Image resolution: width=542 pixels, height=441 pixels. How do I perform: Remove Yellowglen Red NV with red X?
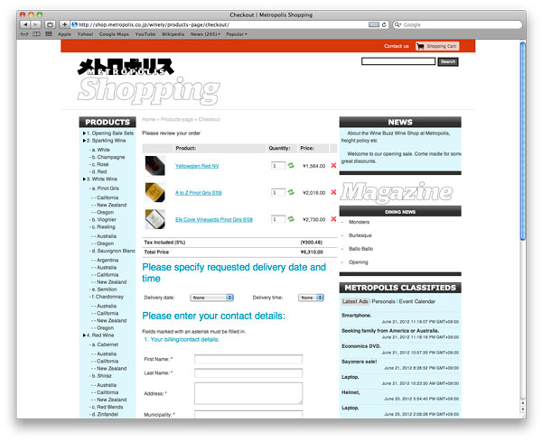tap(333, 166)
